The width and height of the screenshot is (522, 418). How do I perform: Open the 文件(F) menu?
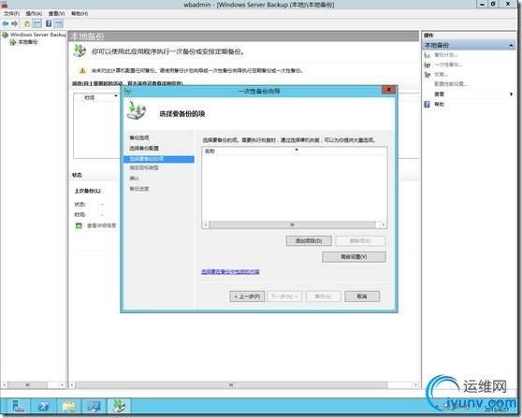pos(11,14)
